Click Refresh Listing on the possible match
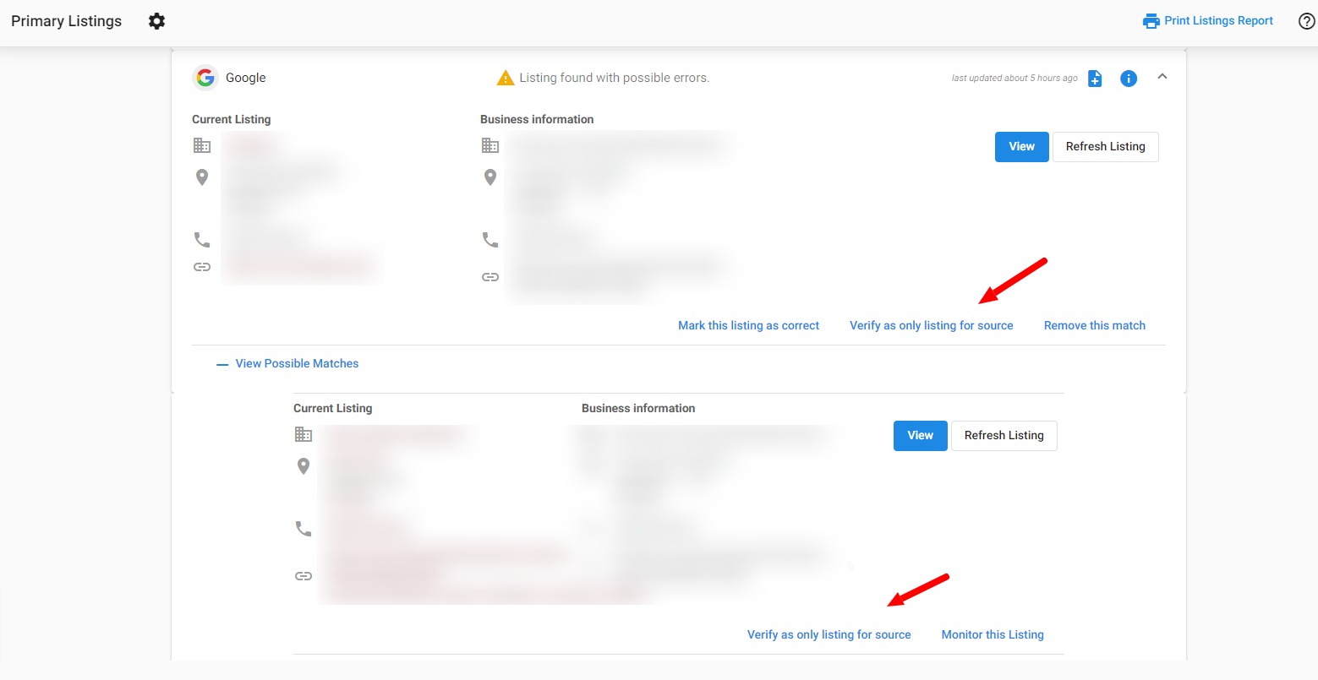The width and height of the screenshot is (1318, 680). (1004, 435)
